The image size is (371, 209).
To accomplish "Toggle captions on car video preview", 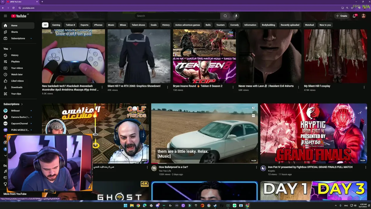I will (x=253, y=116).
